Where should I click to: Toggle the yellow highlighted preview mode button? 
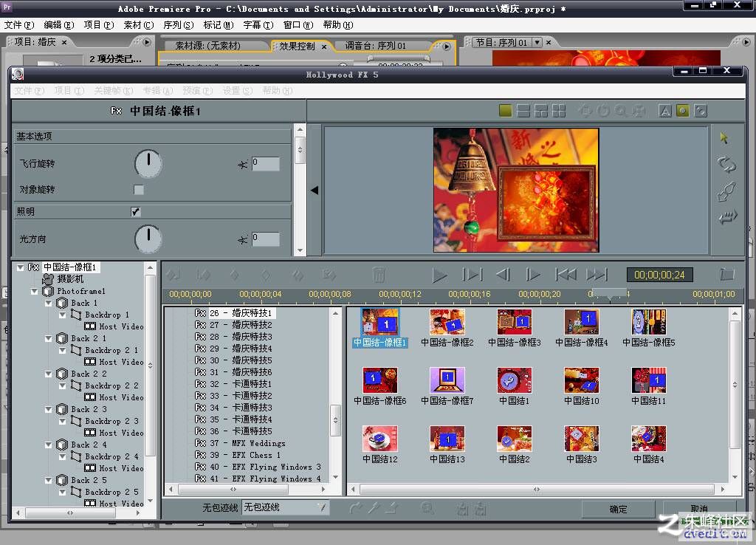[683, 111]
